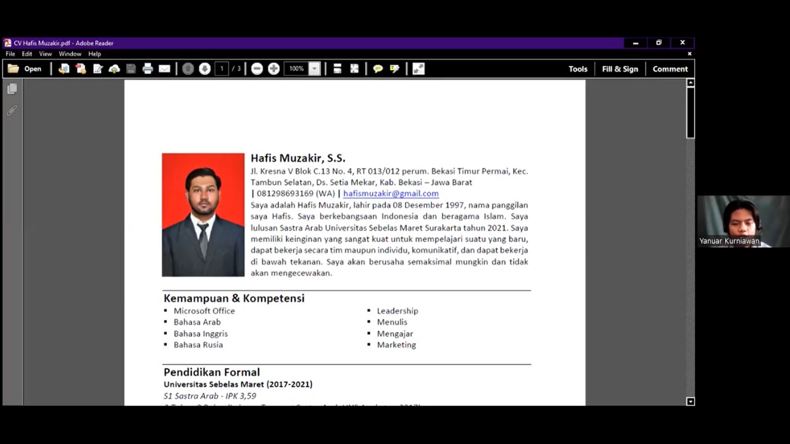The width and height of the screenshot is (790, 444).
Task: Select the highlight text tool
Action: [x=394, y=69]
